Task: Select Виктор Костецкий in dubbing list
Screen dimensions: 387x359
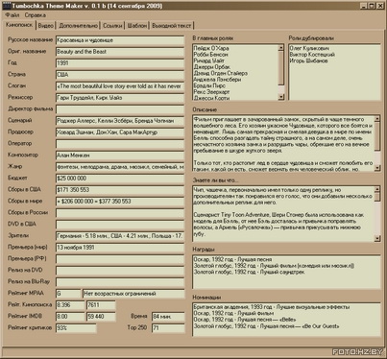Action: [x=312, y=55]
